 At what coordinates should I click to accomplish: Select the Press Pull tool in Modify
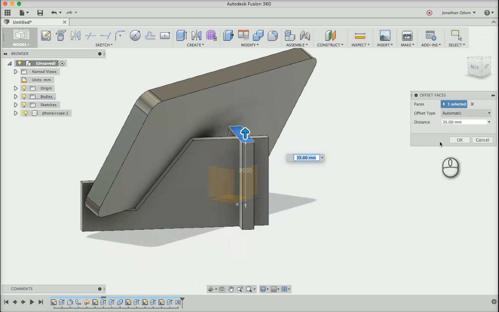(228, 35)
